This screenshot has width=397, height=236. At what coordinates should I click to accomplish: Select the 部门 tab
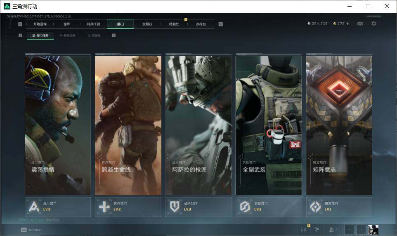click(x=120, y=24)
